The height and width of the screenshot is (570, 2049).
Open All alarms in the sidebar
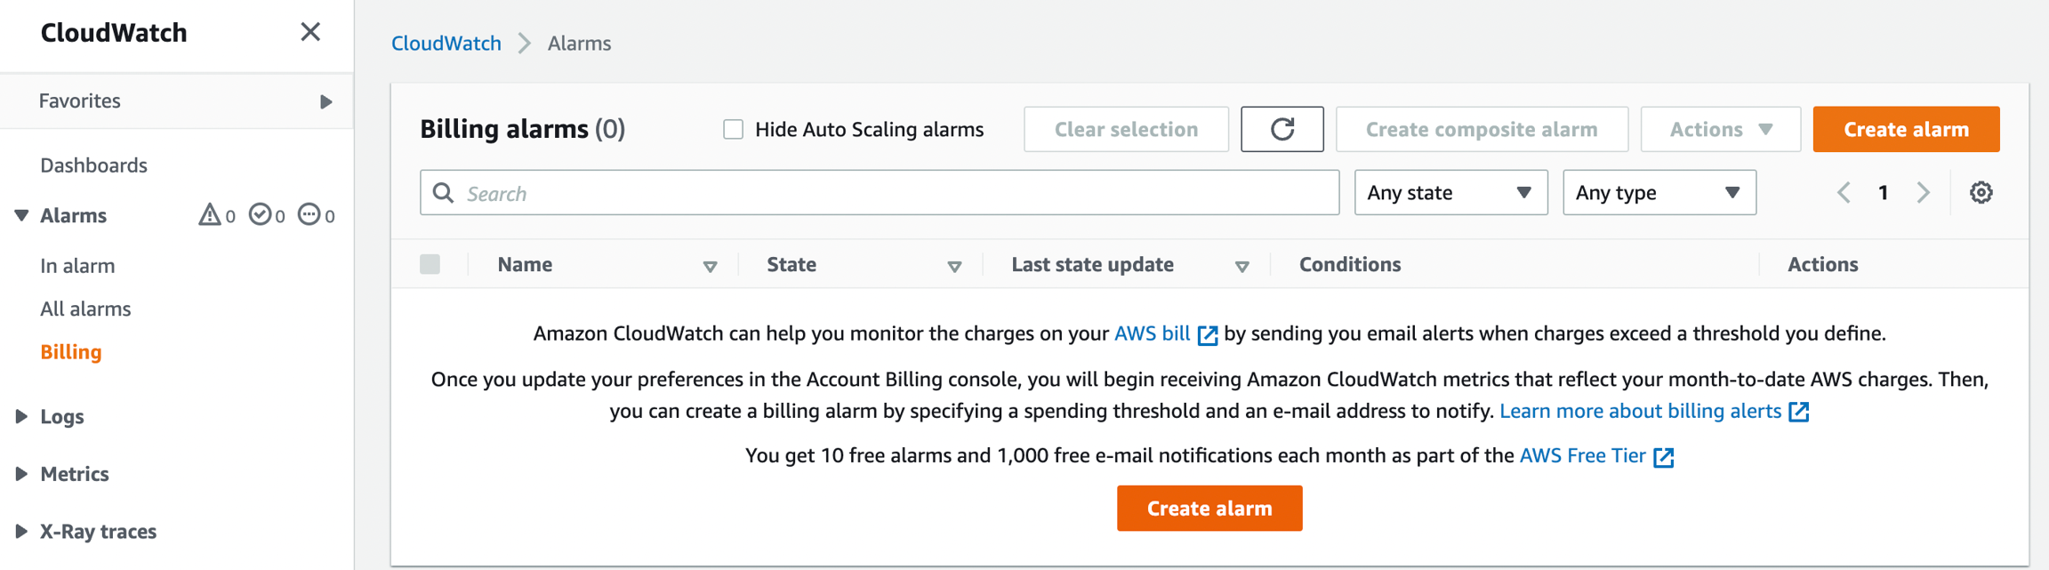click(x=85, y=309)
